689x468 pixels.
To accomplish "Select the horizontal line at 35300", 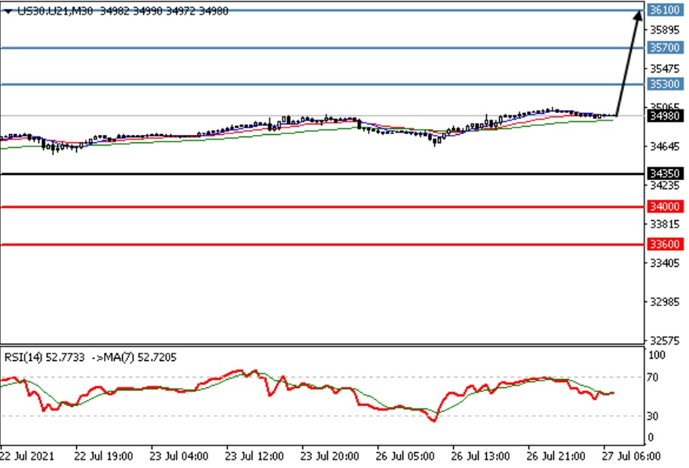I will coord(322,84).
